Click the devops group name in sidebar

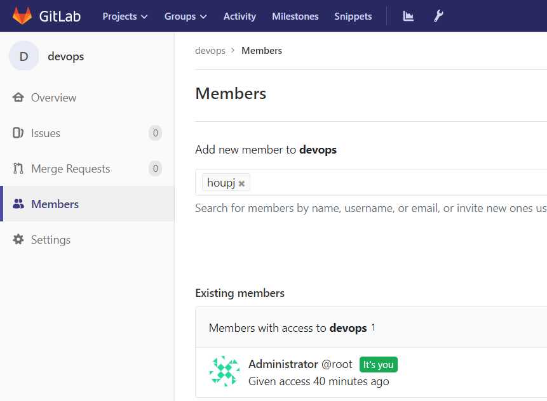point(66,56)
